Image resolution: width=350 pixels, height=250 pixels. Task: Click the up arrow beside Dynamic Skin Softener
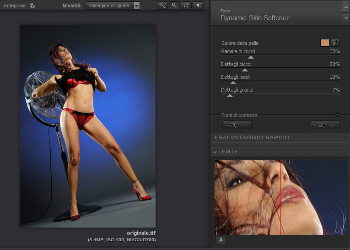[346, 7]
